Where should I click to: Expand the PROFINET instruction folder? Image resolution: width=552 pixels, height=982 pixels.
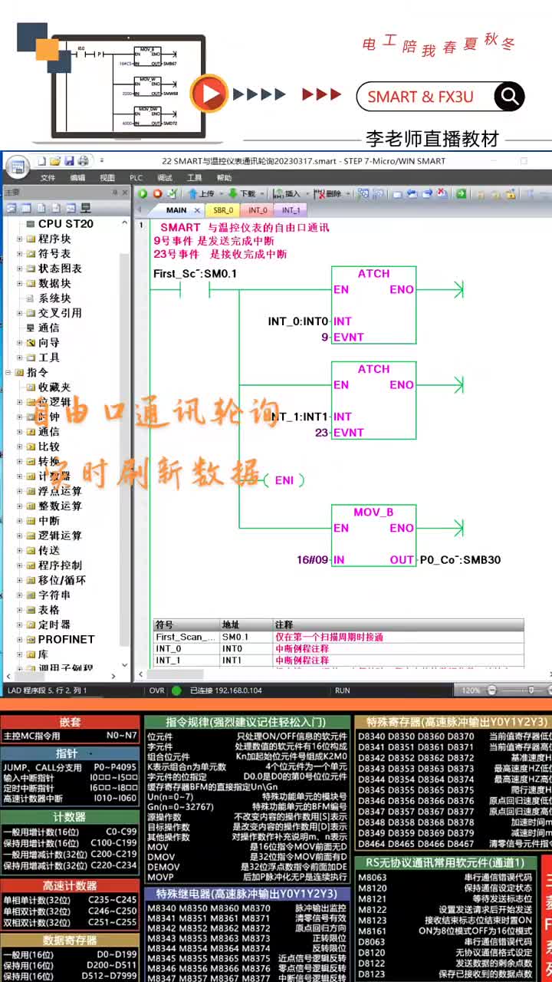[20, 640]
